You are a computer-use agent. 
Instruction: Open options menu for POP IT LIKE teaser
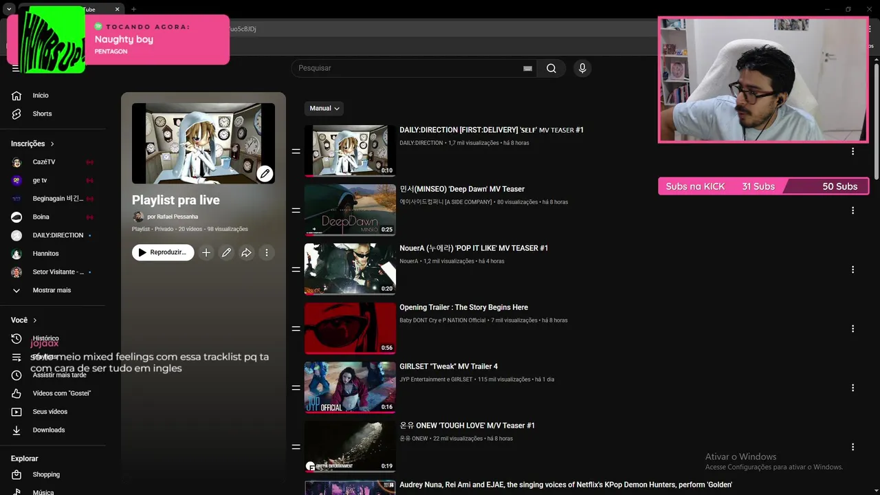(x=852, y=269)
